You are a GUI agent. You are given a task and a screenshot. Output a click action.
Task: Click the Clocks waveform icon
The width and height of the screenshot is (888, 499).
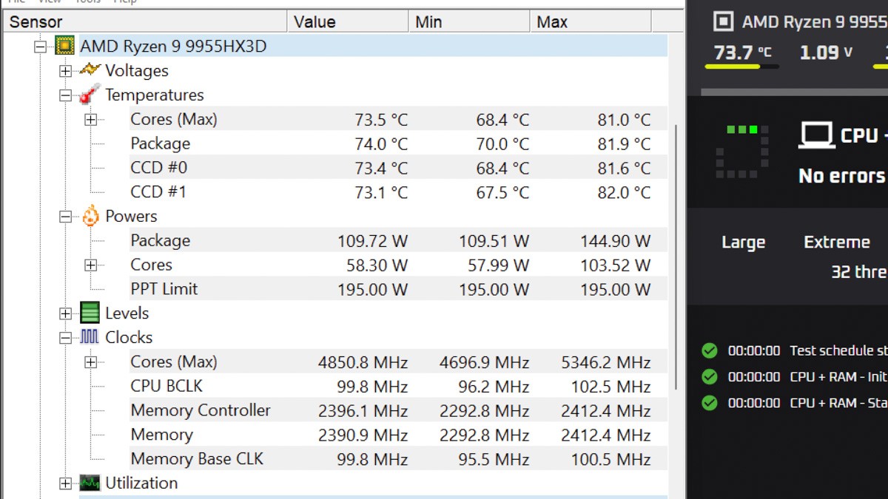(90, 337)
